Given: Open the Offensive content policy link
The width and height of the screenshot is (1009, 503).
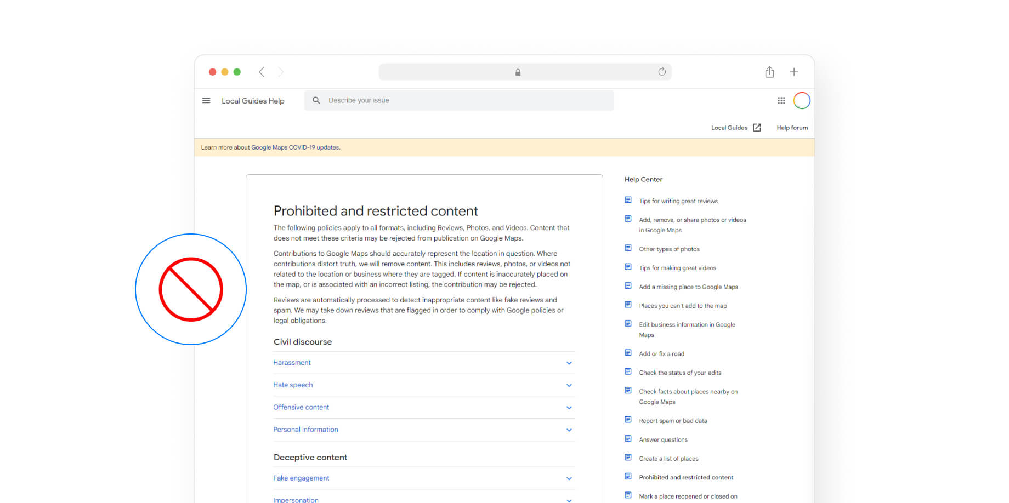Looking at the screenshot, I should pyautogui.click(x=301, y=407).
